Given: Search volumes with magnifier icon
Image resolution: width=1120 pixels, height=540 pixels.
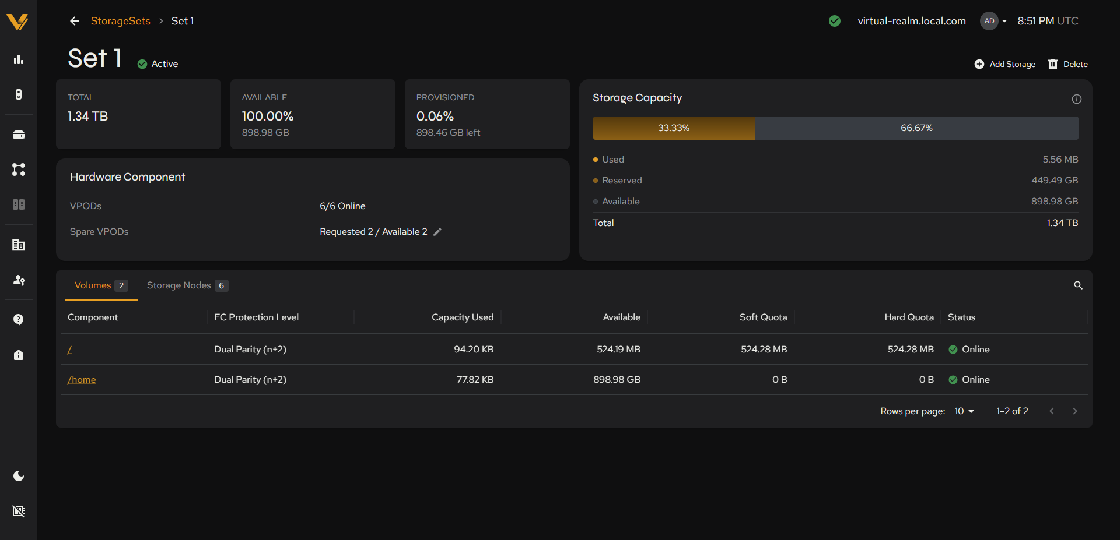Looking at the screenshot, I should [x=1078, y=285].
